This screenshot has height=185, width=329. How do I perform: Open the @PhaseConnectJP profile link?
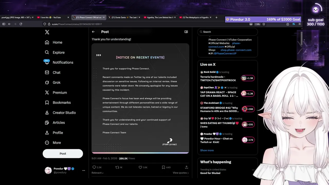pyautogui.click(x=225, y=53)
